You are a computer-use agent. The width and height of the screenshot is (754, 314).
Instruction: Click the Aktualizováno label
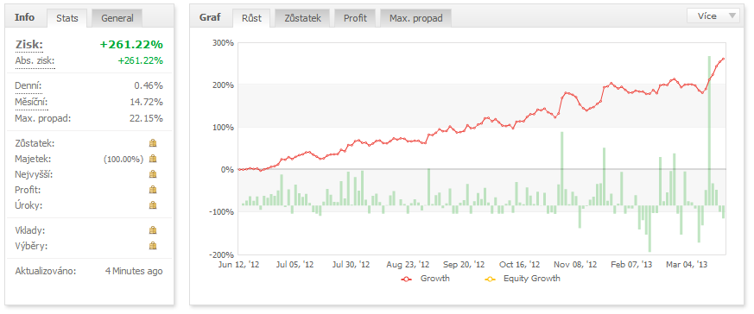coord(46,271)
